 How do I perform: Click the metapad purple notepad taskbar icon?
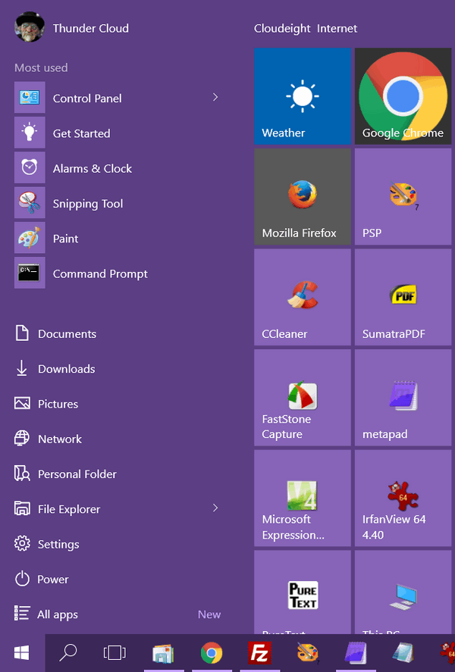point(356,653)
